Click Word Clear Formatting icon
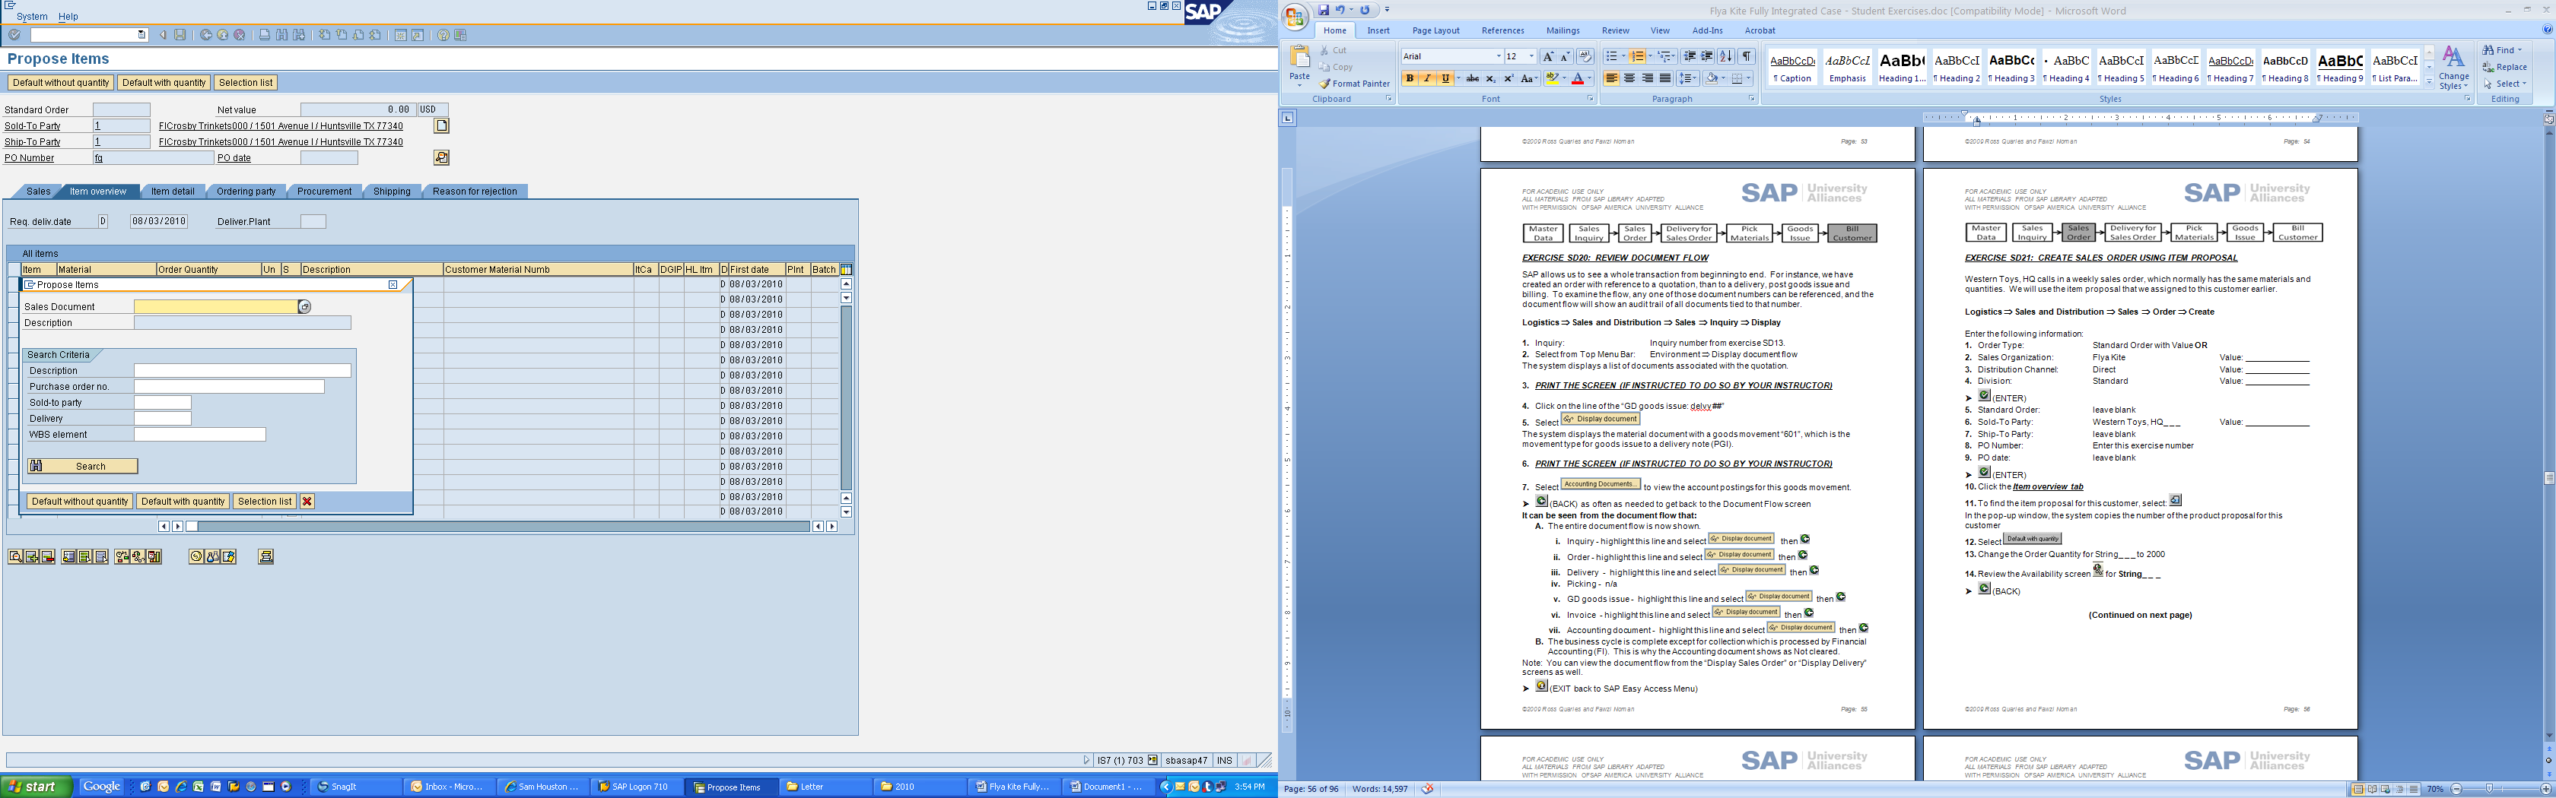The image size is (2556, 798). [x=1585, y=56]
